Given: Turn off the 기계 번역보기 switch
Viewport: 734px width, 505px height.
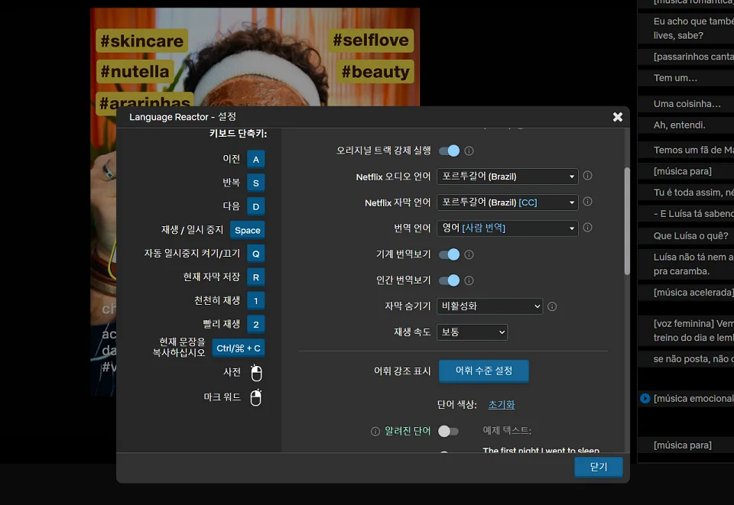Looking at the screenshot, I should coord(450,254).
